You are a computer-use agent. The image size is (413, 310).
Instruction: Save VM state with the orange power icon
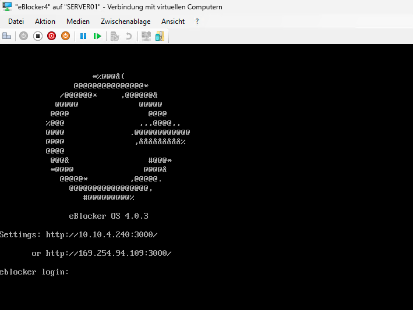[65, 36]
